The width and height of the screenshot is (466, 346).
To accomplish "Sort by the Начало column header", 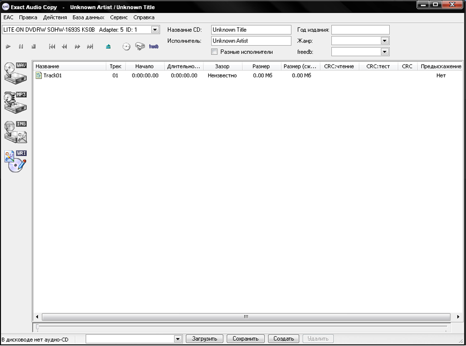I will 145,66.
